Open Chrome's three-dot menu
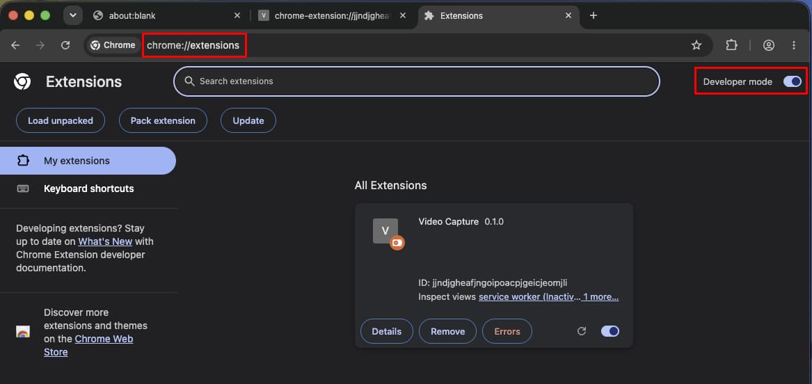The image size is (812, 384). point(794,45)
